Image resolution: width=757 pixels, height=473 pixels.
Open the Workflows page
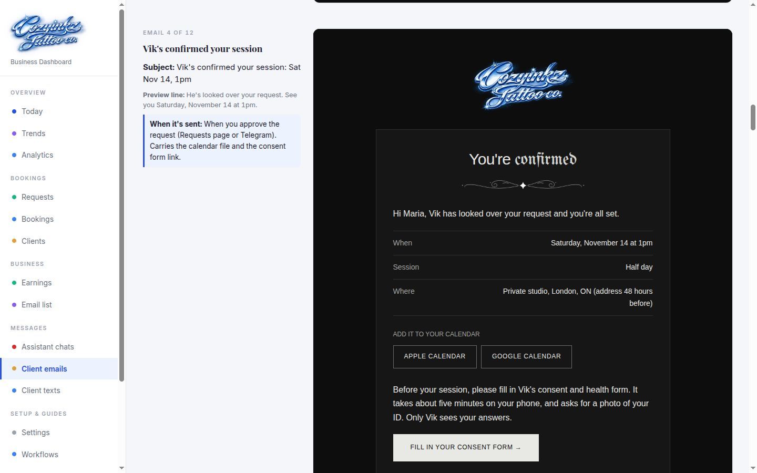(x=59, y=455)
